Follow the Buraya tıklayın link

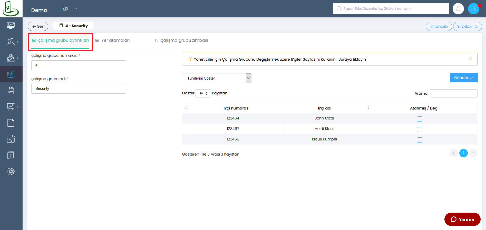352,59
